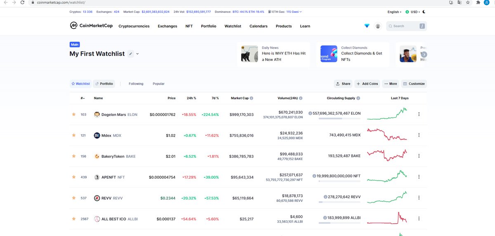Viewport: 495px width, 236px height.
Task: Sort by the # rank column
Action: tap(82, 98)
